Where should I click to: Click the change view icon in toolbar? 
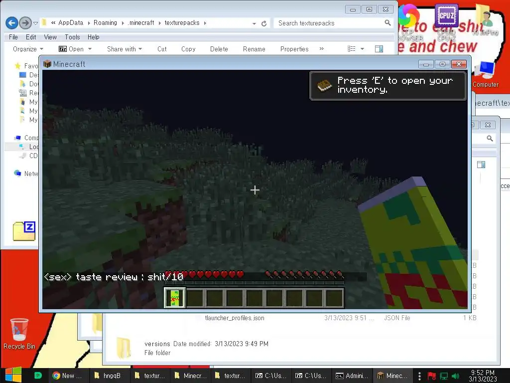point(351,49)
